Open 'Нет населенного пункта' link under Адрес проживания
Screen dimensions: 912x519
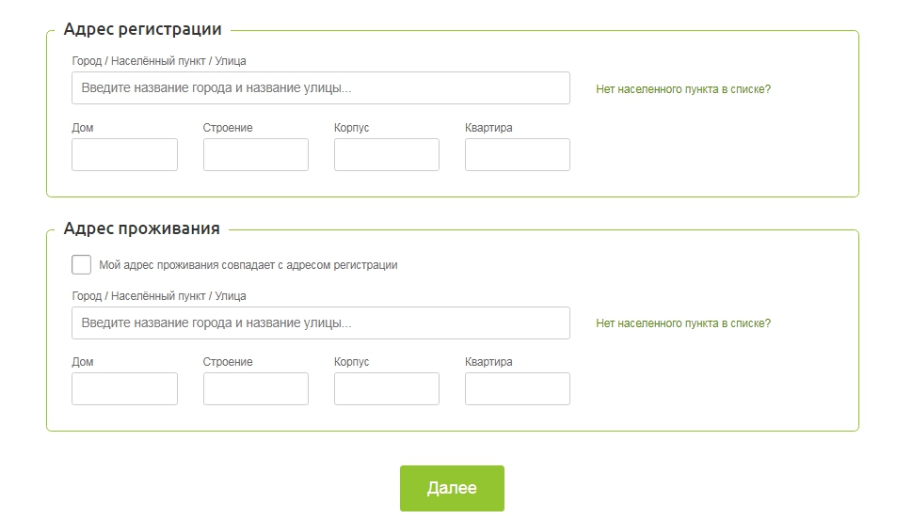click(683, 323)
